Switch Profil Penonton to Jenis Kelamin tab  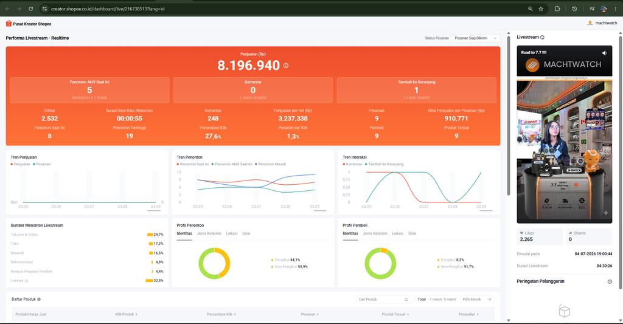[209, 233]
